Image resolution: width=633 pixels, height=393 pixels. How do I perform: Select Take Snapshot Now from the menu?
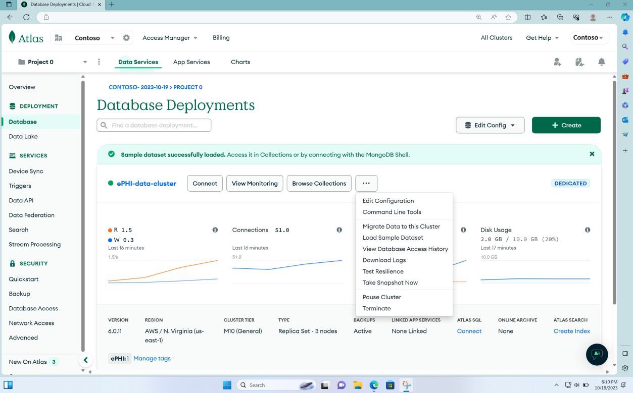coord(389,283)
